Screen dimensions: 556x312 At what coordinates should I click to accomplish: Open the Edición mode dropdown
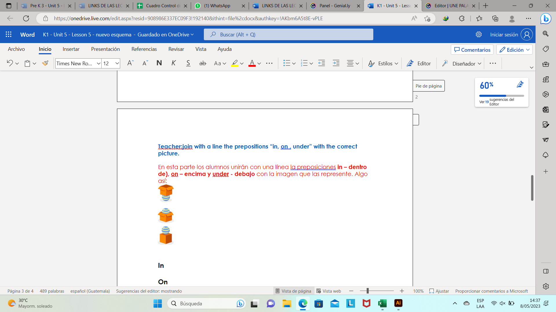pos(514,50)
